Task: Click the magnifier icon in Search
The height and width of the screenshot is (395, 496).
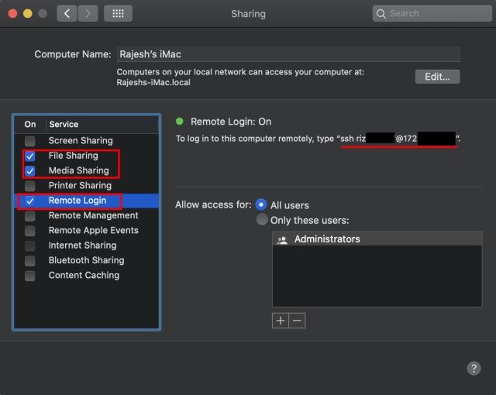Action: (x=381, y=14)
